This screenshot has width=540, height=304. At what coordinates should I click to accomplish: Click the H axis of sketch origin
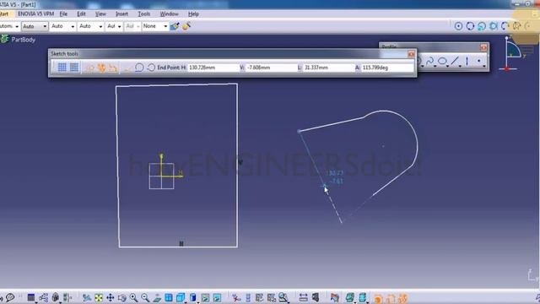[173, 176]
